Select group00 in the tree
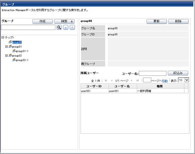195x154 pixels. (x=17, y=42)
